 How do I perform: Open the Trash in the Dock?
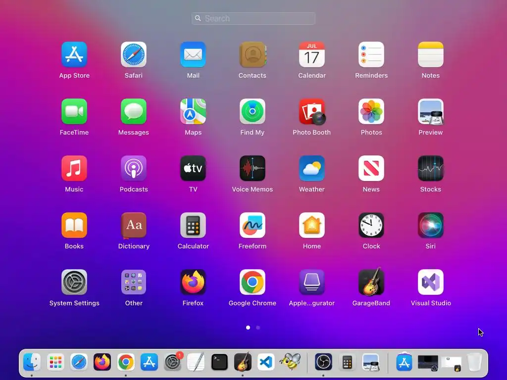[x=474, y=362]
